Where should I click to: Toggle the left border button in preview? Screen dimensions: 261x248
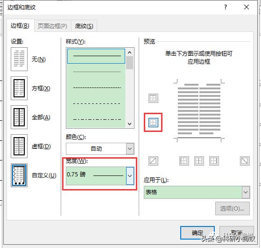[184, 161]
